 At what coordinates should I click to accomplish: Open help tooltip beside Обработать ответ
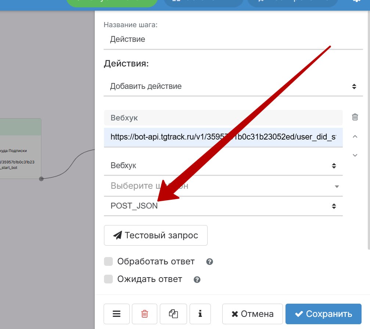click(209, 262)
